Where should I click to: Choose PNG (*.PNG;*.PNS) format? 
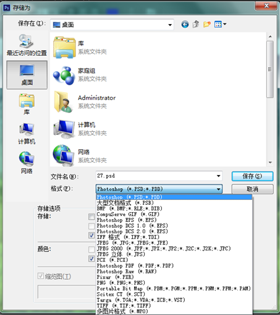point(174,283)
